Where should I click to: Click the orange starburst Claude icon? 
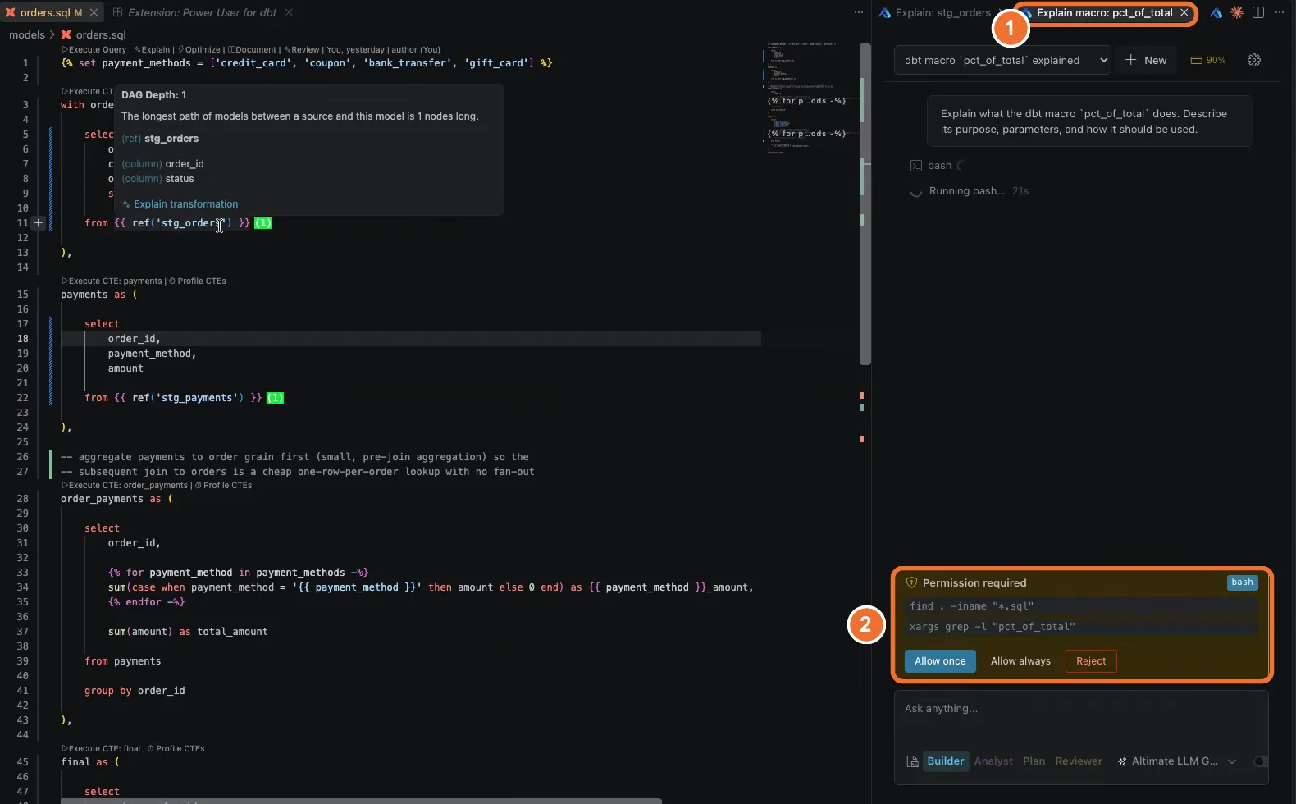pyautogui.click(x=1237, y=12)
